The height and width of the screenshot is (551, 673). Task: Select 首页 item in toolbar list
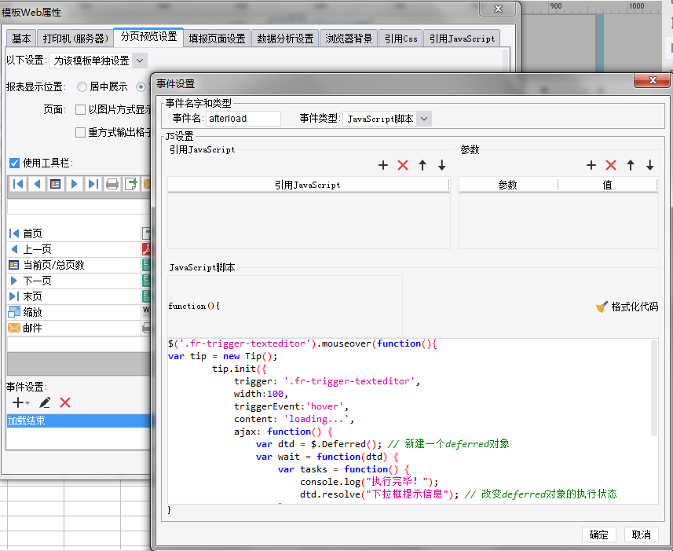click(x=75, y=233)
